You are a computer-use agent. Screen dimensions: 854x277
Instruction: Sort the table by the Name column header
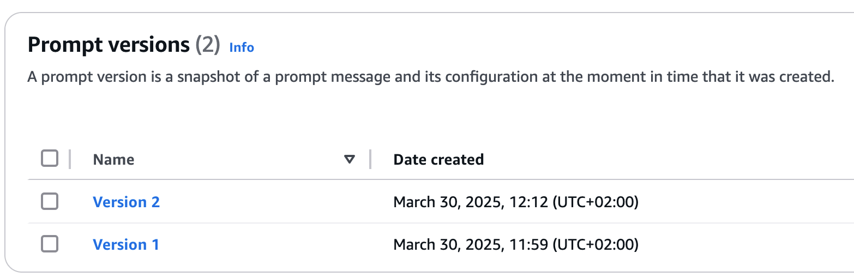[x=113, y=160]
